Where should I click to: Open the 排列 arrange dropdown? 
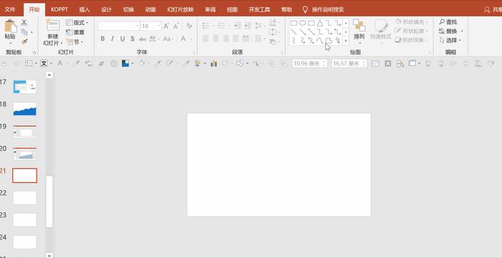click(359, 32)
